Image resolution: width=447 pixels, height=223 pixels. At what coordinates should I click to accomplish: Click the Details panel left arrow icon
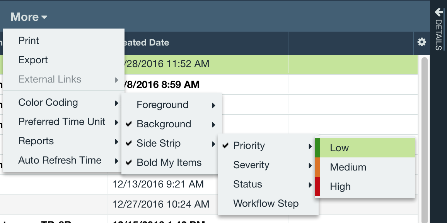[x=439, y=12]
